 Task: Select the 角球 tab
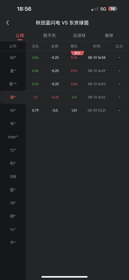(109, 36)
